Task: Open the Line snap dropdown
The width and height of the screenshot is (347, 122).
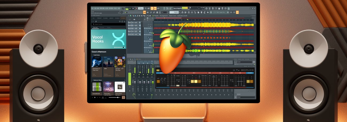Action: 164,12
